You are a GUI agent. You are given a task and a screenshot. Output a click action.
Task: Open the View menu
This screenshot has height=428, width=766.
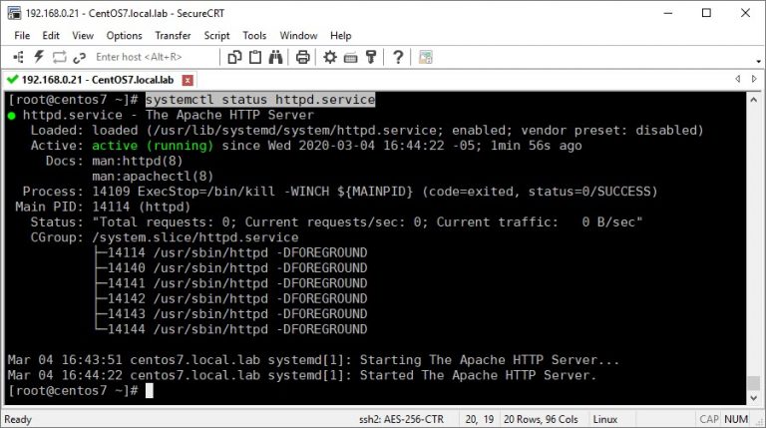click(x=83, y=36)
